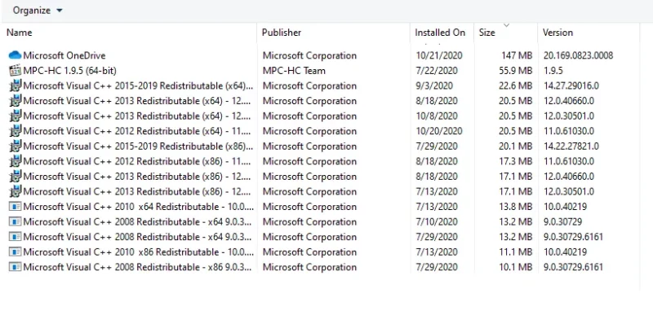
Task: Click version 9.0.30729.6161 in the 10.1 MB row
Action: coord(573,267)
